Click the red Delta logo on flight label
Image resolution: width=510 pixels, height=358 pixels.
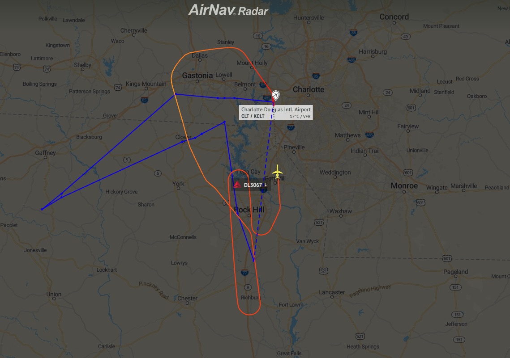pos(237,185)
